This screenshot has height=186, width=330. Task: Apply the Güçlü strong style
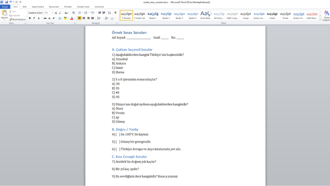coord(272,16)
